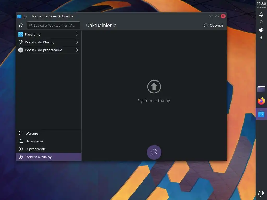The image size is (267, 200).
Task: Close the Odkrywca window
Action: 223,16
